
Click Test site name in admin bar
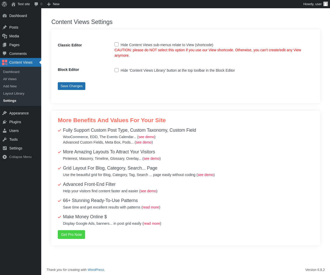(24, 4)
